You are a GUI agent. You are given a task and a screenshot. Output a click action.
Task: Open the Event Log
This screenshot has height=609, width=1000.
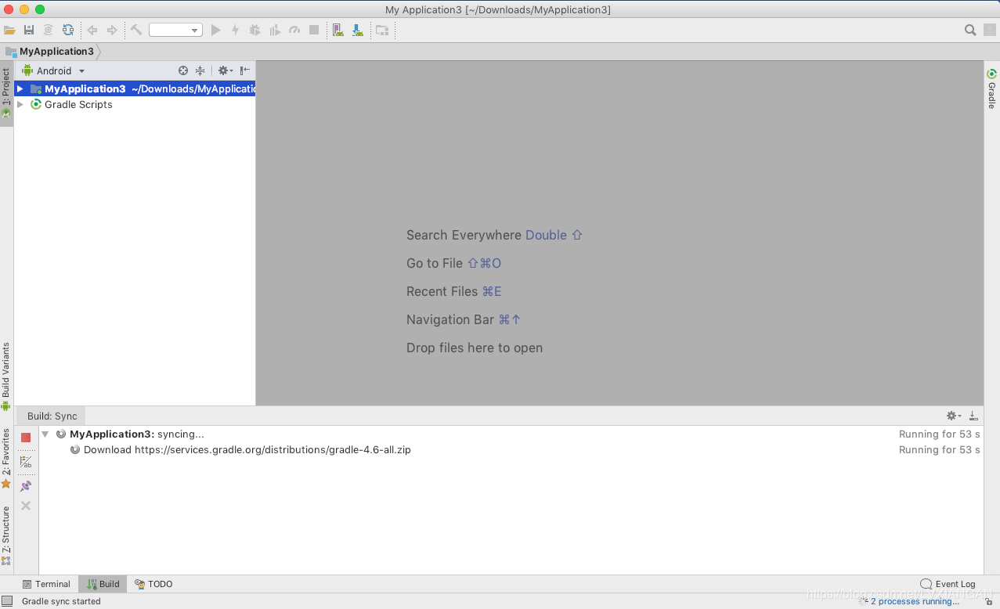pos(948,584)
